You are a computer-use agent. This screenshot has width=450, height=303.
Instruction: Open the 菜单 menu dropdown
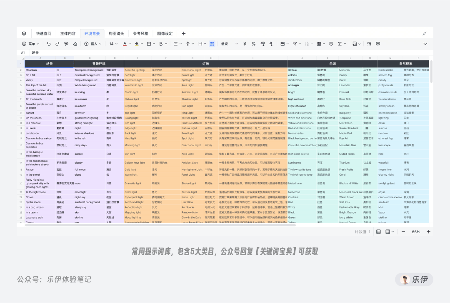click(x=31, y=44)
